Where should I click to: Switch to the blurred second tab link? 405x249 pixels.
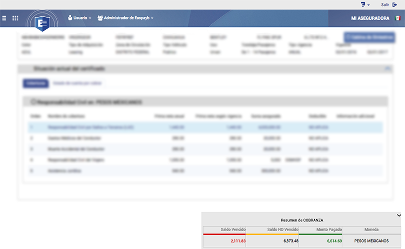[77, 83]
